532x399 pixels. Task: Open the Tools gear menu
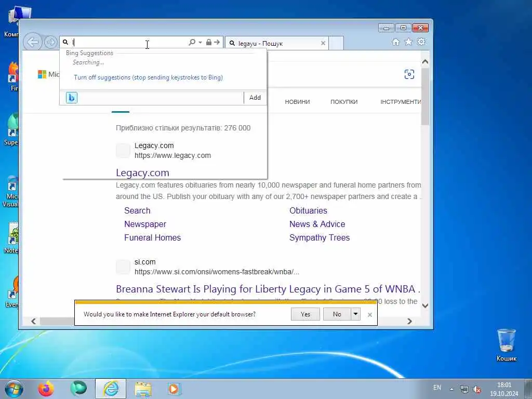point(421,42)
